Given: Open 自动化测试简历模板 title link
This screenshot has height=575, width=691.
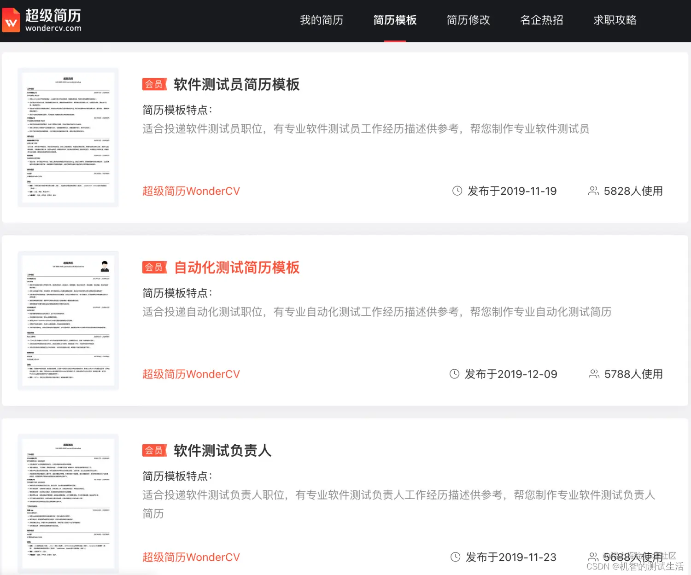Looking at the screenshot, I should pyautogui.click(x=236, y=267).
